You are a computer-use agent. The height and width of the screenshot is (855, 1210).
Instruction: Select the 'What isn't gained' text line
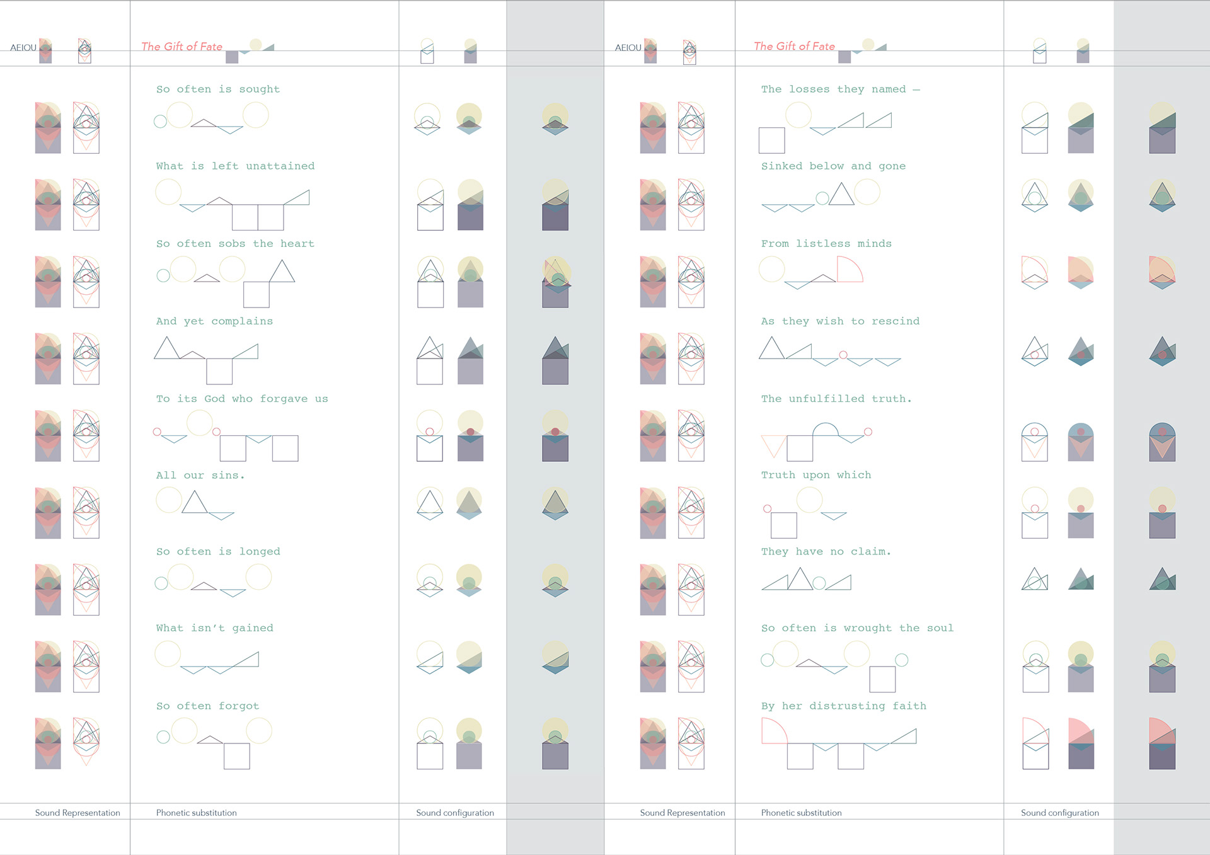coord(215,628)
